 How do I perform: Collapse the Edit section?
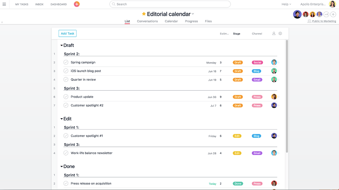(62, 119)
